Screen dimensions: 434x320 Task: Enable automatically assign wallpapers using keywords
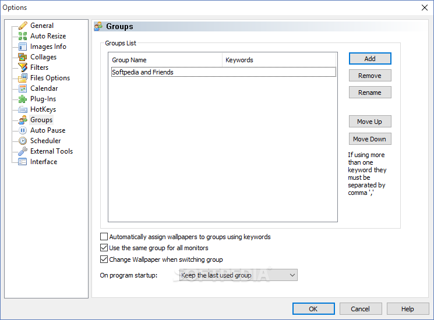104,237
